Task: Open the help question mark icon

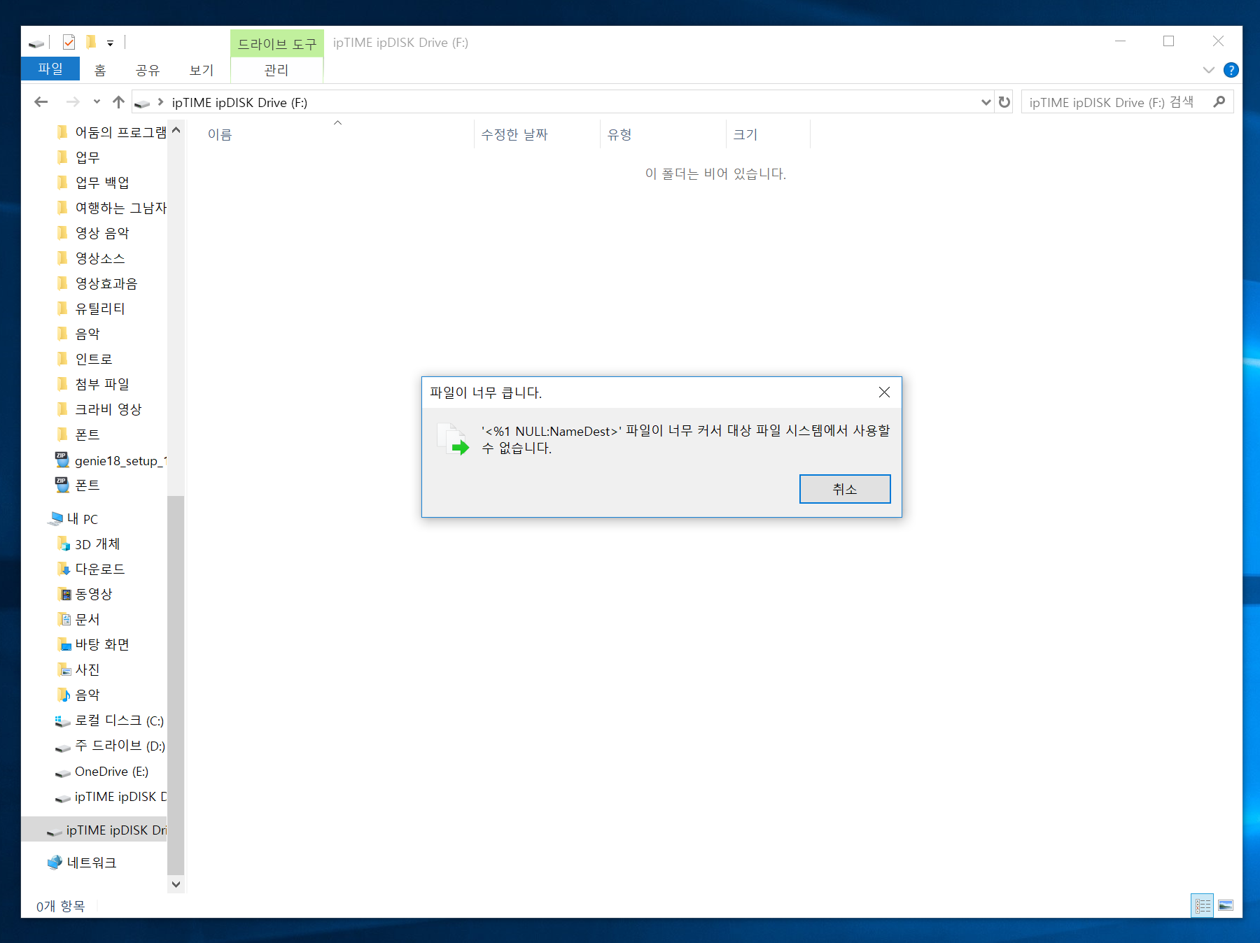Action: pos(1231,70)
